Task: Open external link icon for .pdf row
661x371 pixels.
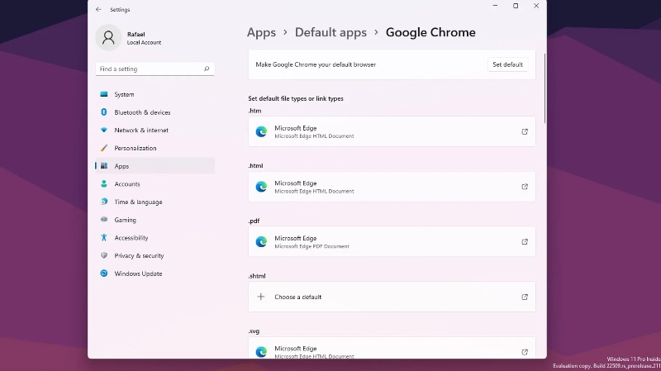Action: [525, 241]
